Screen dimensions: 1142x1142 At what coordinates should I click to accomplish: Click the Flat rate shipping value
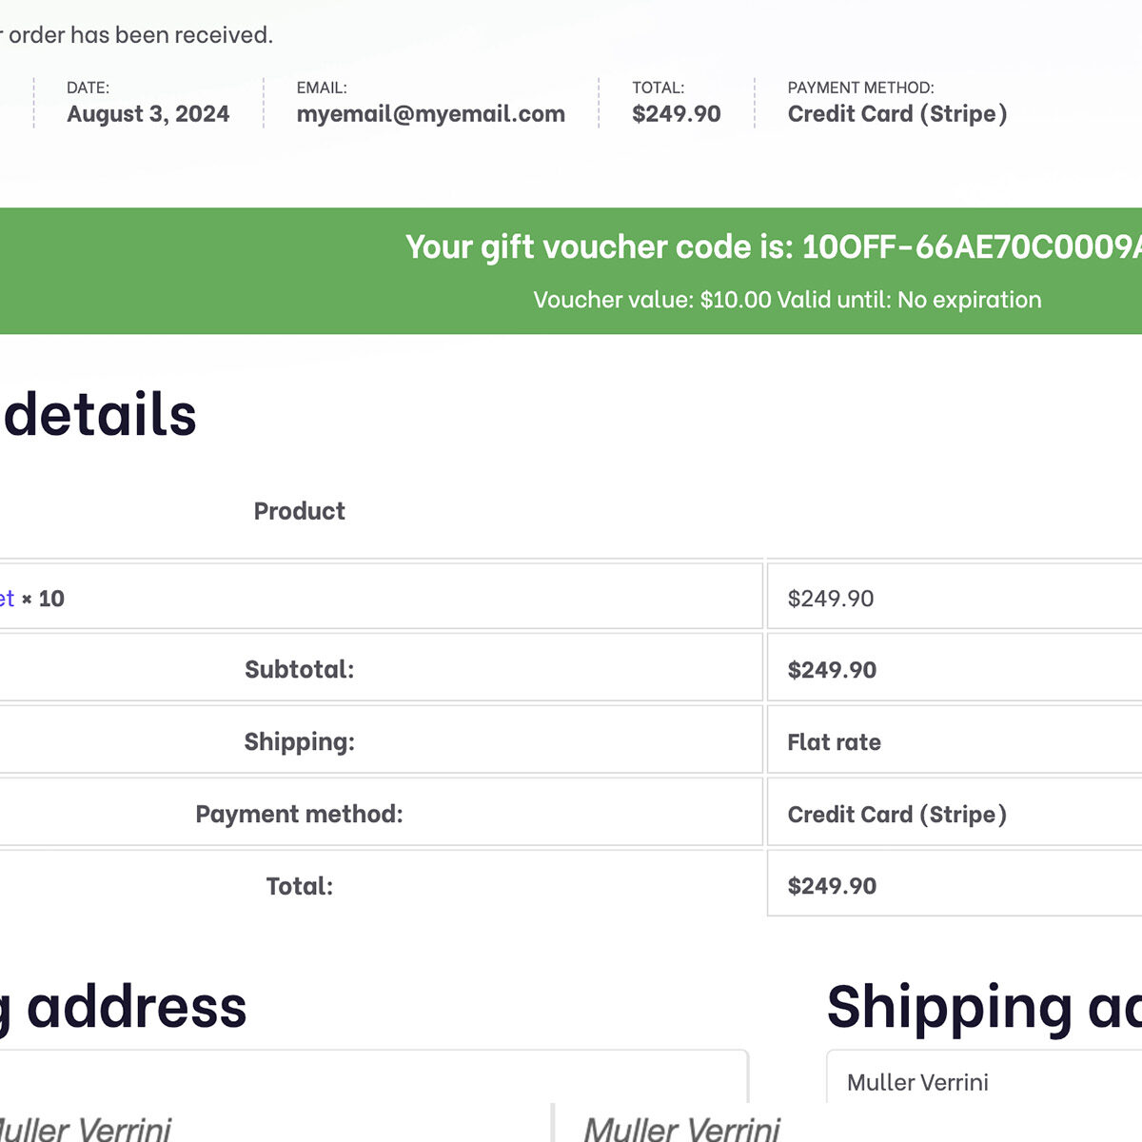tap(834, 742)
